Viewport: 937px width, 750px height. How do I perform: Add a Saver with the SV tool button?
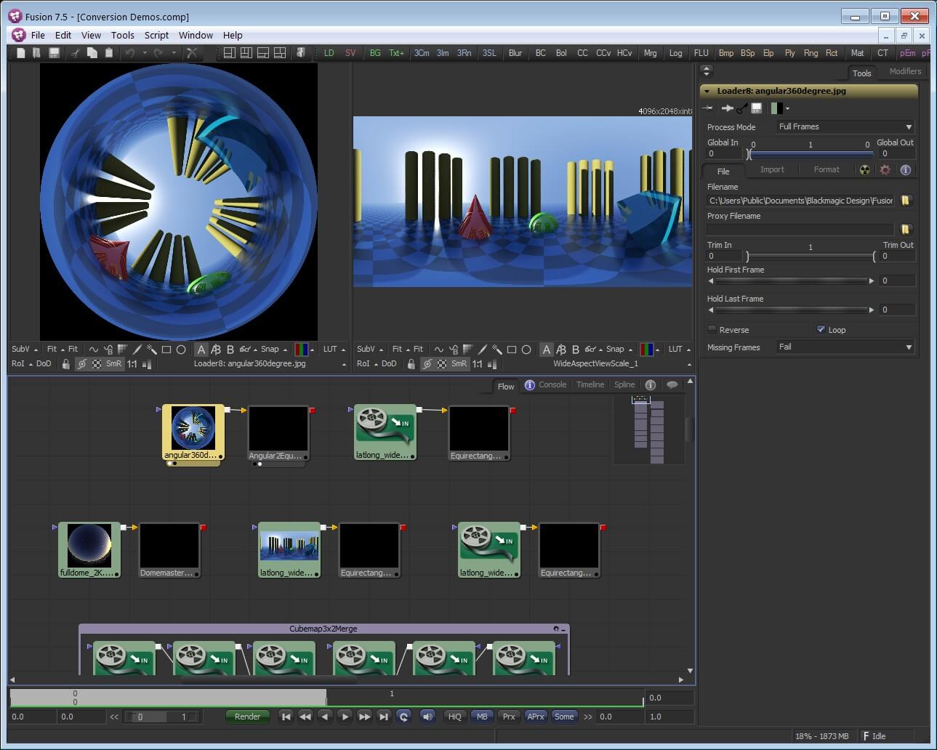tap(350, 53)
